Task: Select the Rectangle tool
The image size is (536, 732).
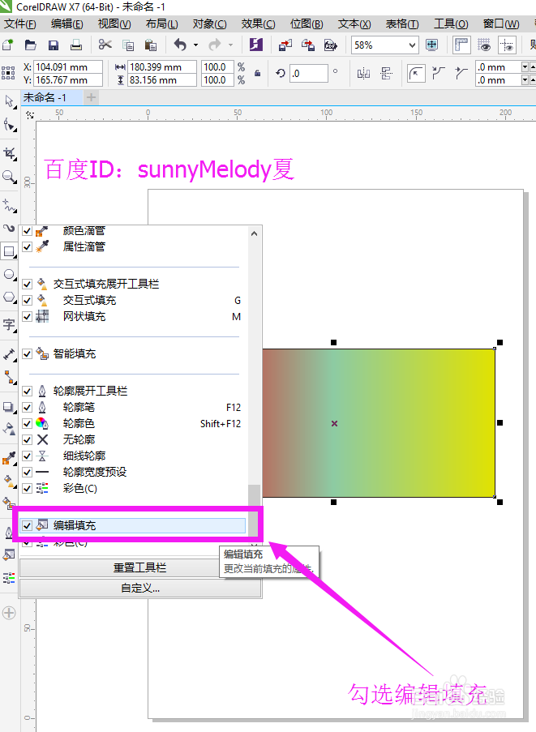Action: 9,251
